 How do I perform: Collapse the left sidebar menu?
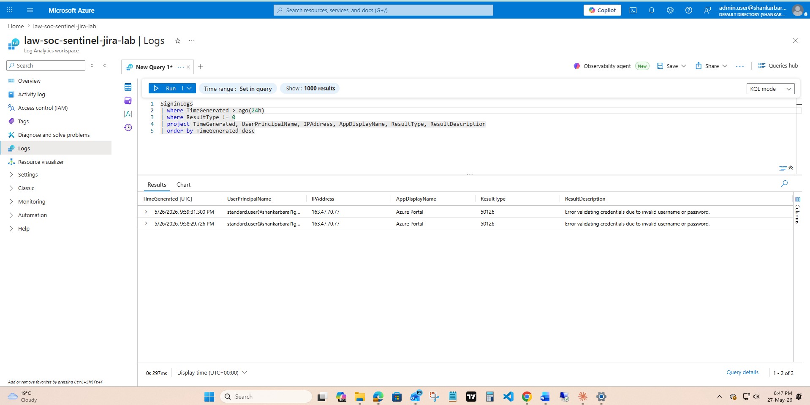(105, 65)
